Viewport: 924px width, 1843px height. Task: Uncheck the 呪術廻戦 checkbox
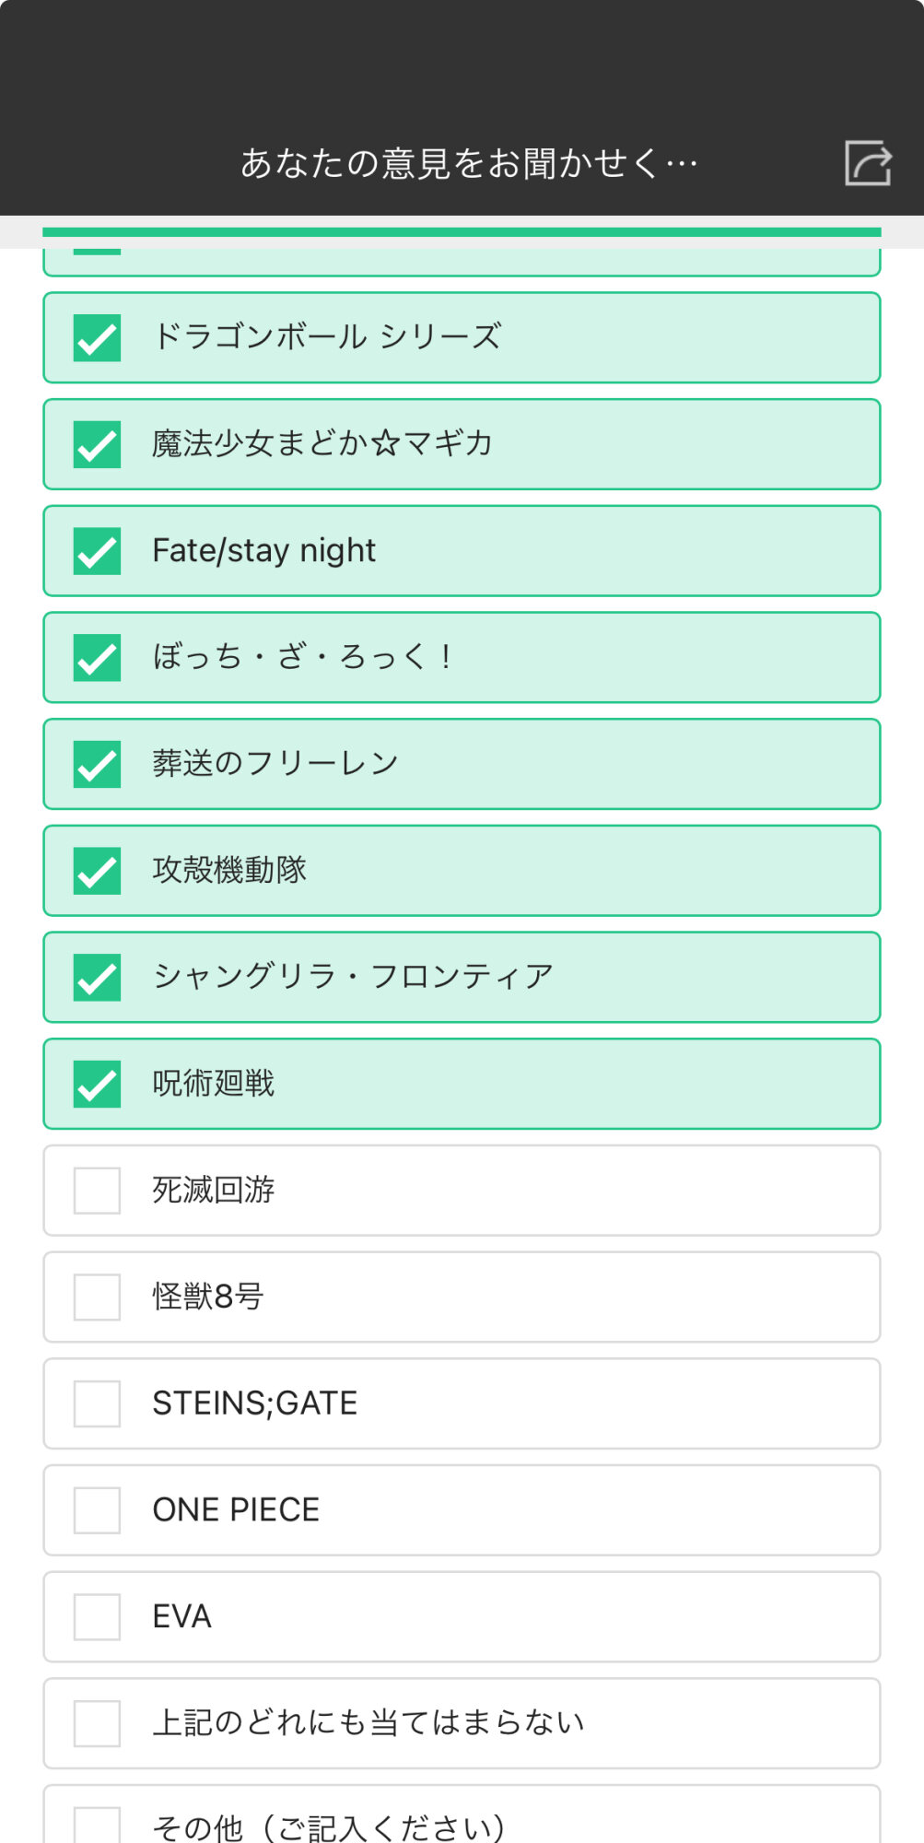coord(97,1084)
